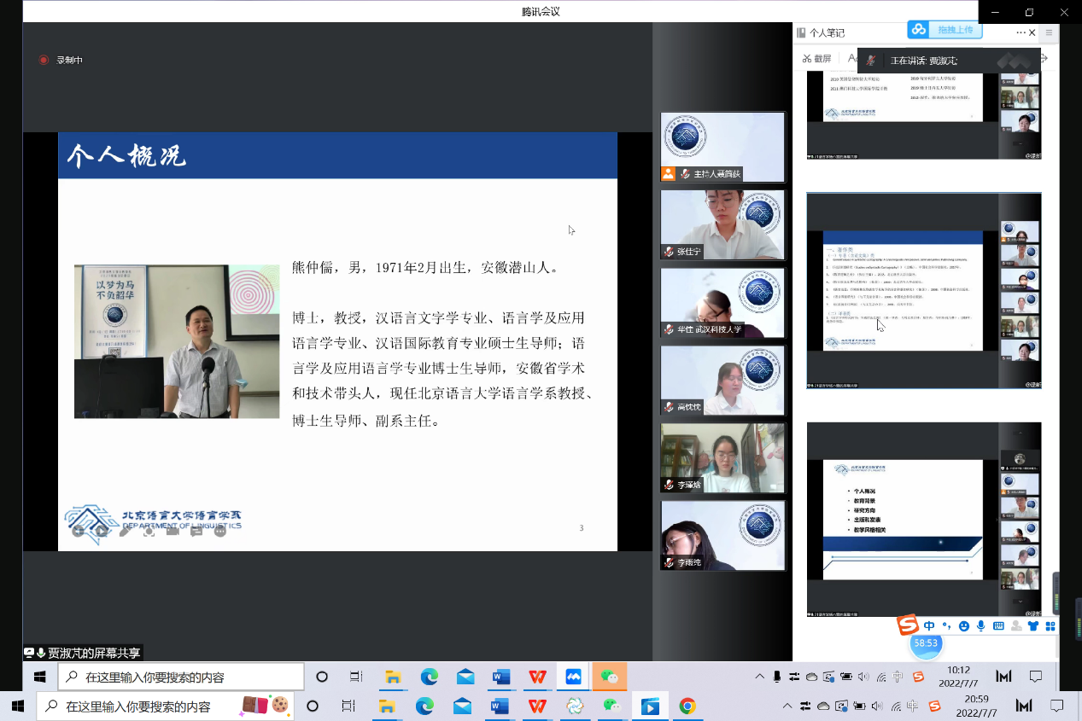The image size is (1082, 721).
Task: Open Sogou skin shirt icon
Action: 1033,626
